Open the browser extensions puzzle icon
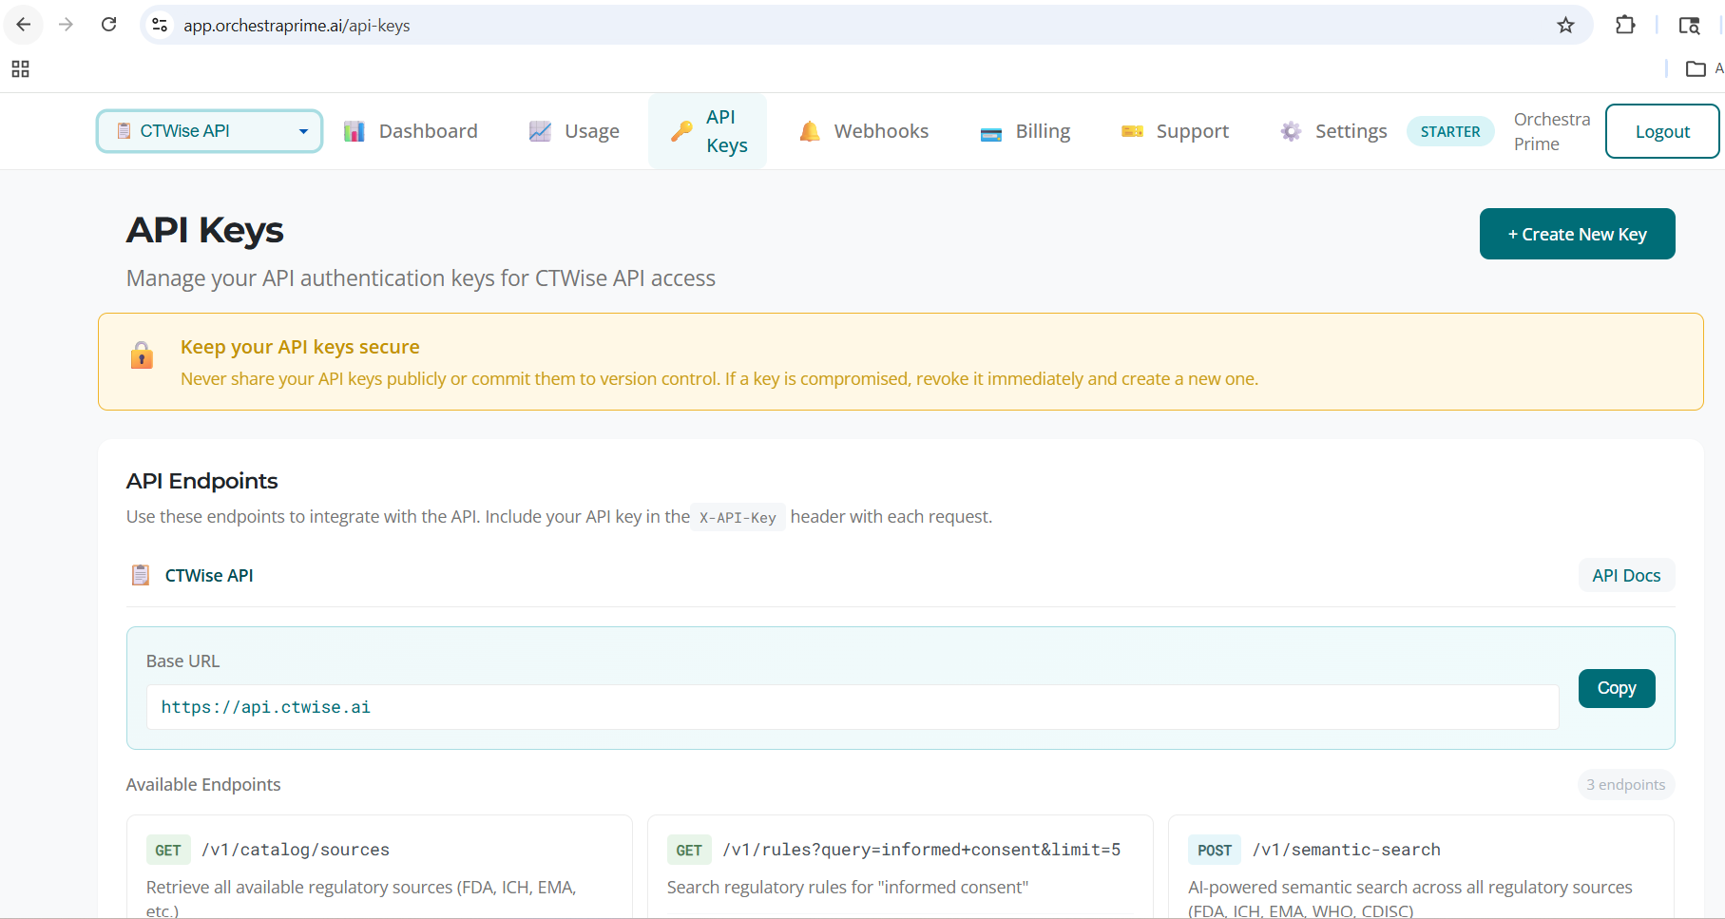1725x919 pixels. pos(1625,25)
